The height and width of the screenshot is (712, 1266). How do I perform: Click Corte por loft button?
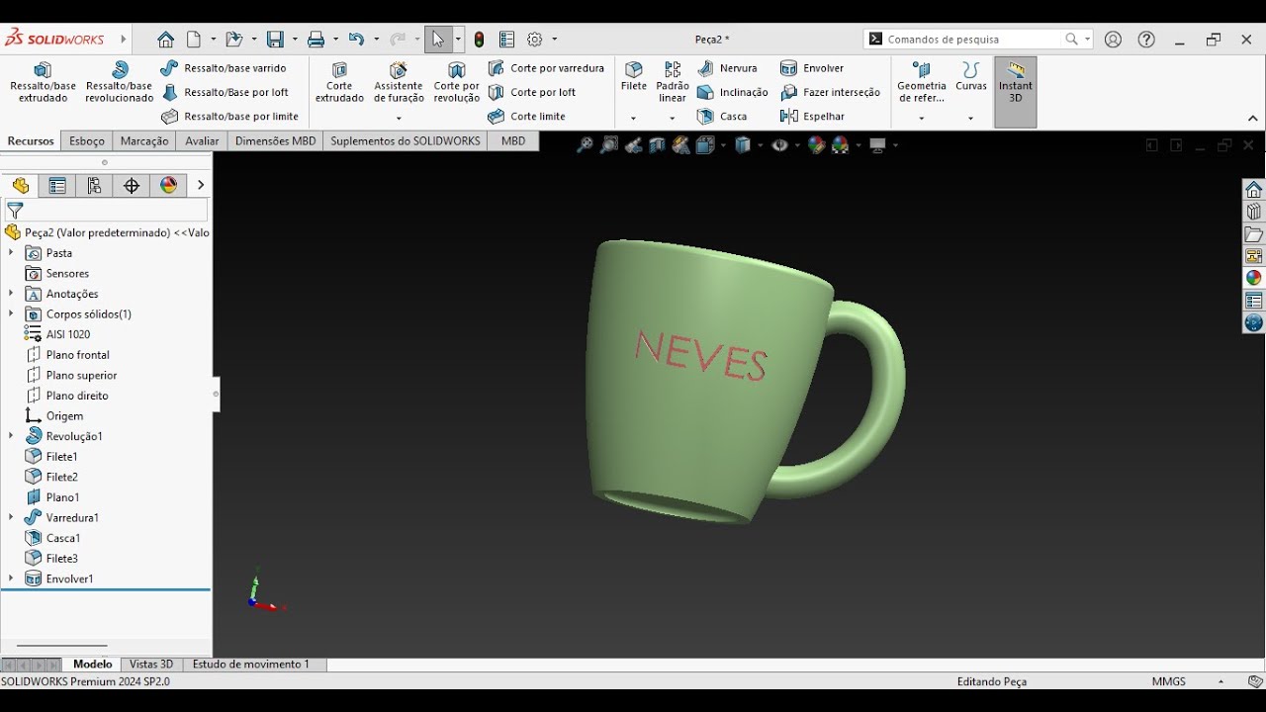pos(531,92)
